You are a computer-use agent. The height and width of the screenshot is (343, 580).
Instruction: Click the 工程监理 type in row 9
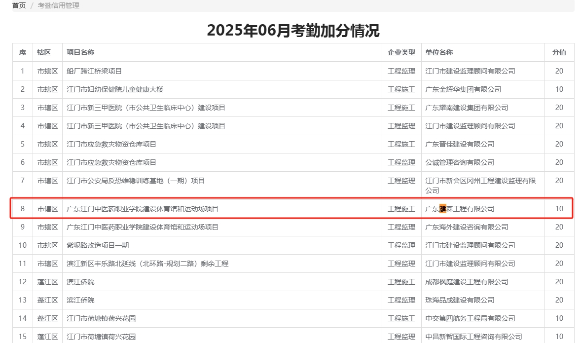pos(401,227)
